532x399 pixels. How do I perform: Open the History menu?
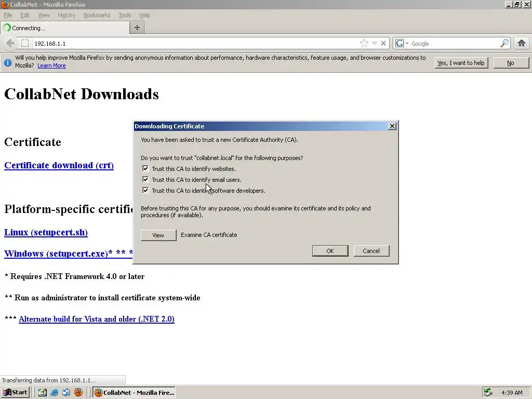click(66, 15)
